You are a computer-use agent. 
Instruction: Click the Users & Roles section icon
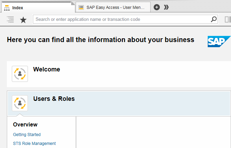(20, 103)
